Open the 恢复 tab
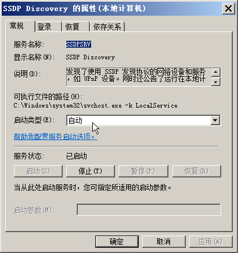 pyautogui.click(x=75, y=27)
